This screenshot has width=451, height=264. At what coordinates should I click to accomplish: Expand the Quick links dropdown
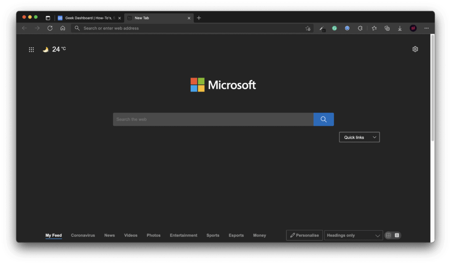(x=359, y=137)
